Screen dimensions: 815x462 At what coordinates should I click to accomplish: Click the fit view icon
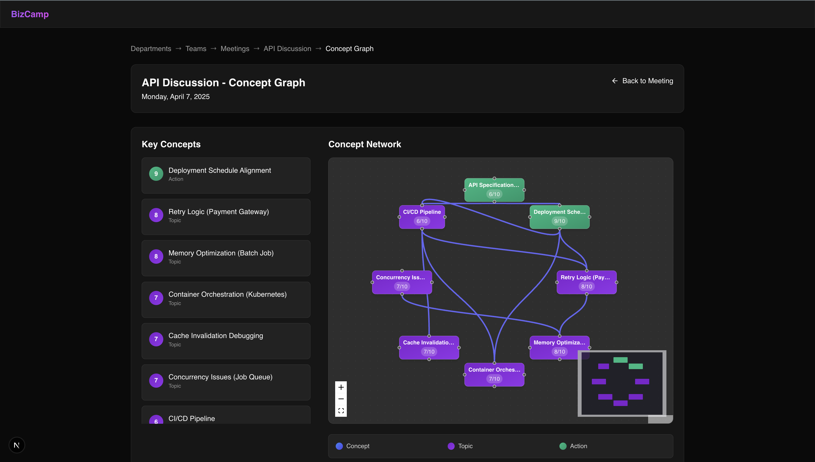click(341, 411)
